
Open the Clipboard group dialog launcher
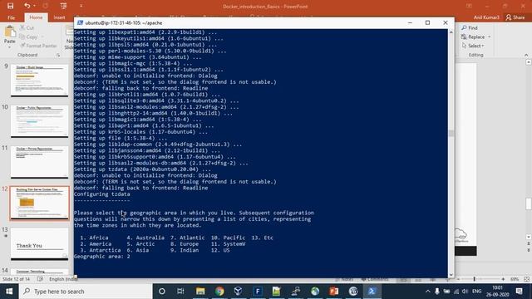[58, 55]
